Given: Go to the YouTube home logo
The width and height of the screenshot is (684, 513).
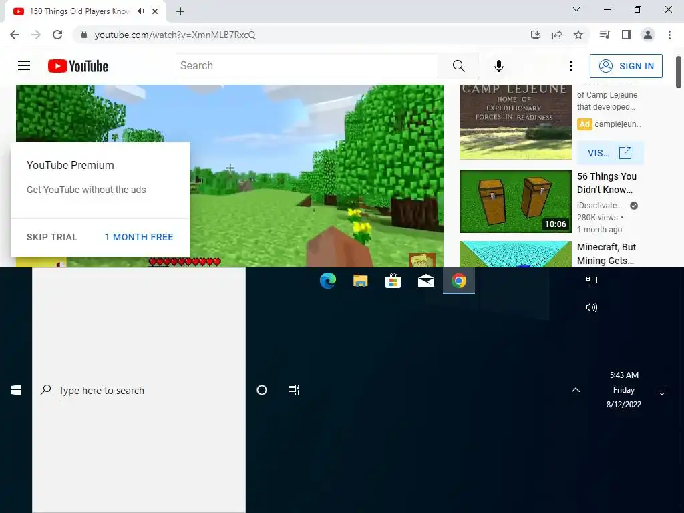Looking at the screenshot, I should [x=78, y=66].
